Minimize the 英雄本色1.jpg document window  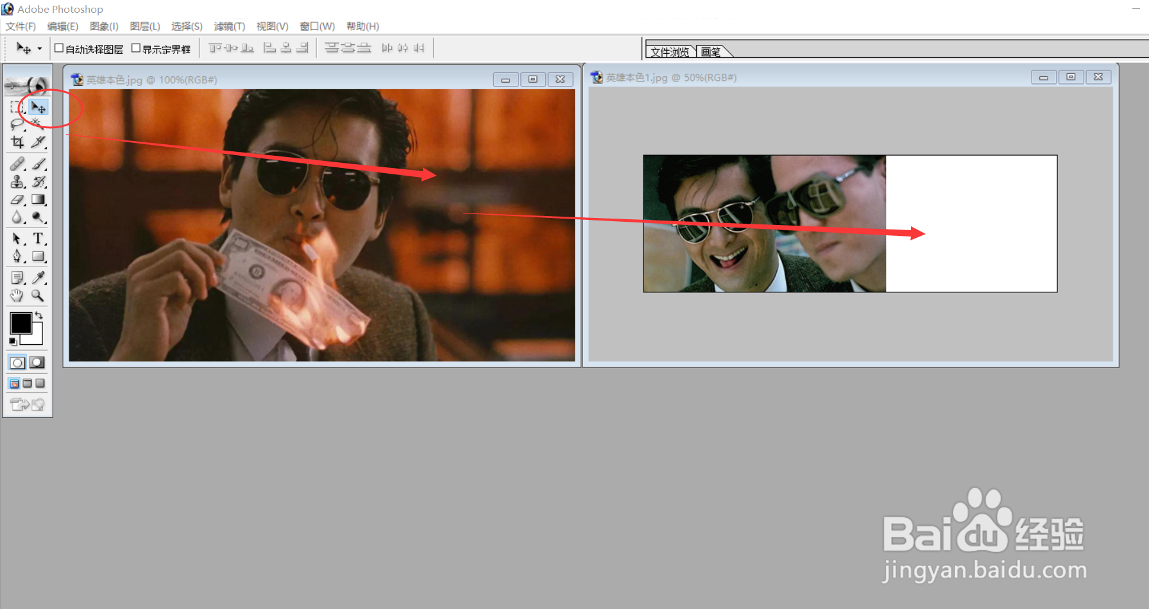coord(1044,78)
